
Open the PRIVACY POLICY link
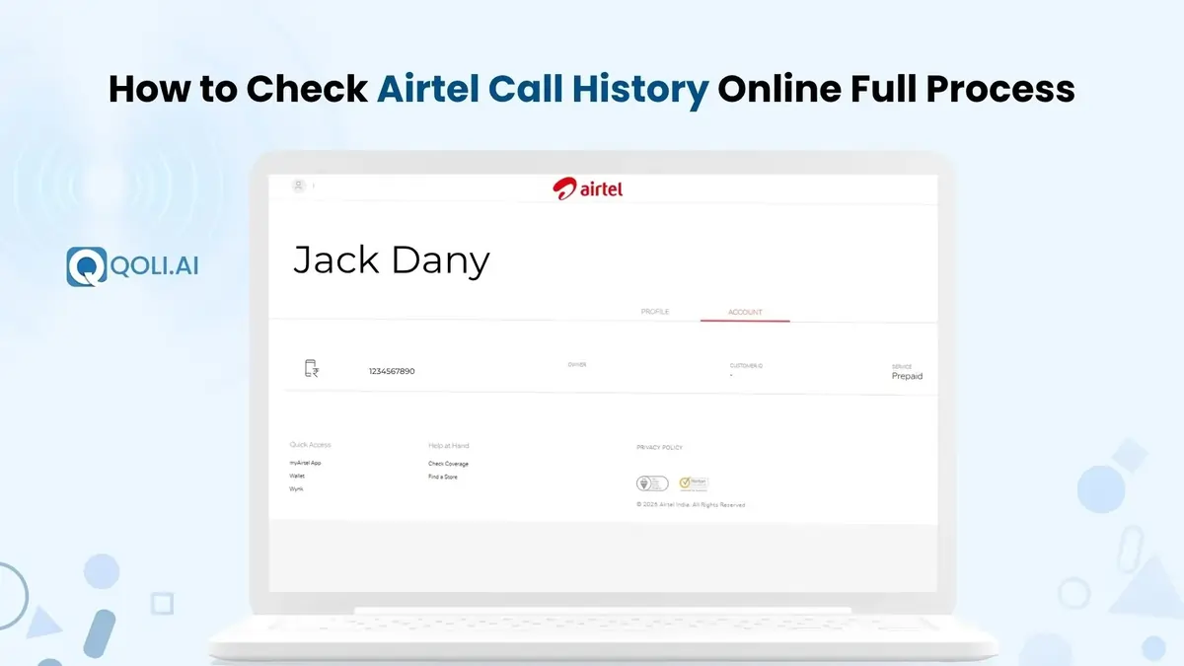(659, 448)
